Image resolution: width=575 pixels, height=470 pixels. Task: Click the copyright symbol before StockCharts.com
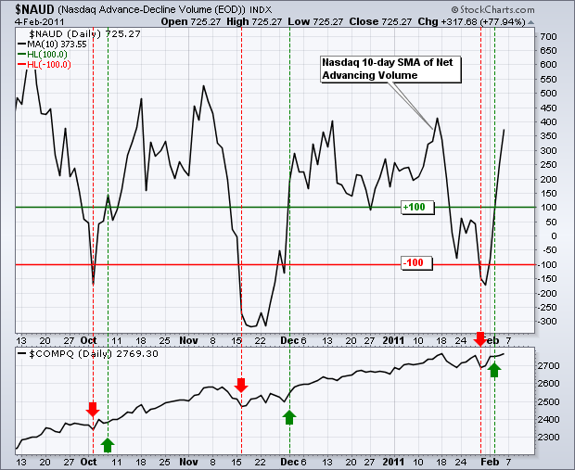point(454,10)
